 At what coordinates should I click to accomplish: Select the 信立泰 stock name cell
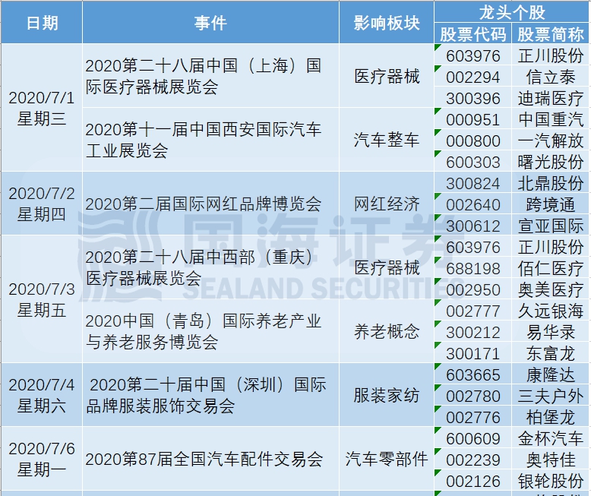tap(551, 77)
